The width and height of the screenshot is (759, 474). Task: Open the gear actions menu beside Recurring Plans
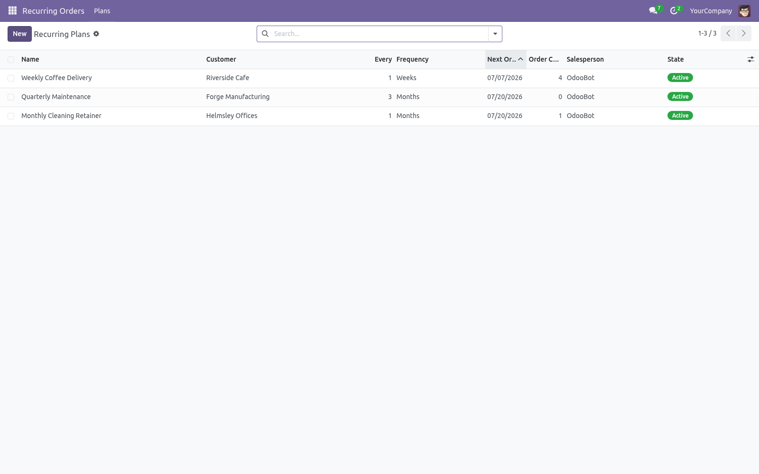tap(96, 34)
